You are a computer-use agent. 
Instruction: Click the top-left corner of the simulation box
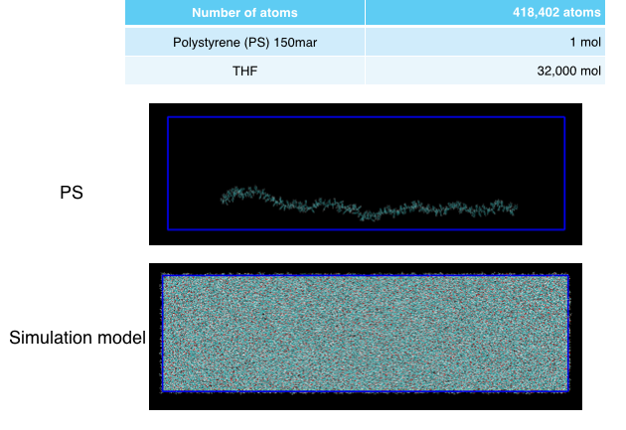(x=163, y=276)
